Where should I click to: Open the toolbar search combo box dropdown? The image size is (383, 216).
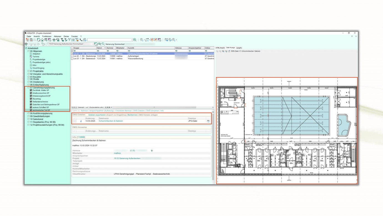132,40
